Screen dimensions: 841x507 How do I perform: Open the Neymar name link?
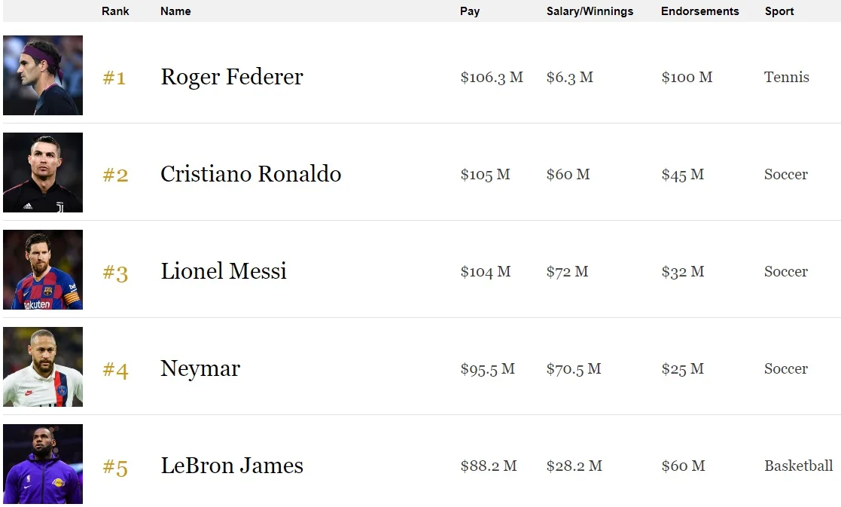point(200,368)
